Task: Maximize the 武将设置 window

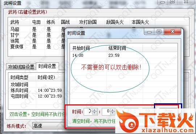Action: click(172, 2)
